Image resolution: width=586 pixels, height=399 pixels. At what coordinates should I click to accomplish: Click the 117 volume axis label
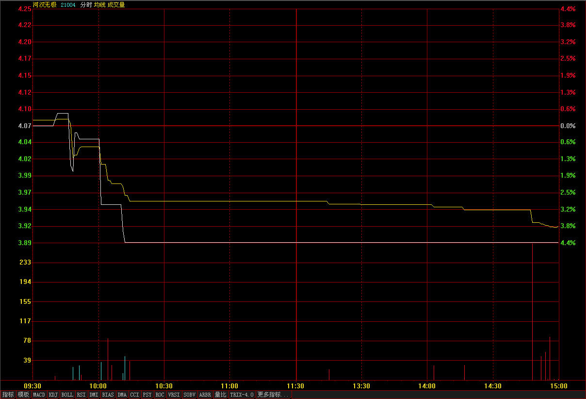[x=25, y=321]
